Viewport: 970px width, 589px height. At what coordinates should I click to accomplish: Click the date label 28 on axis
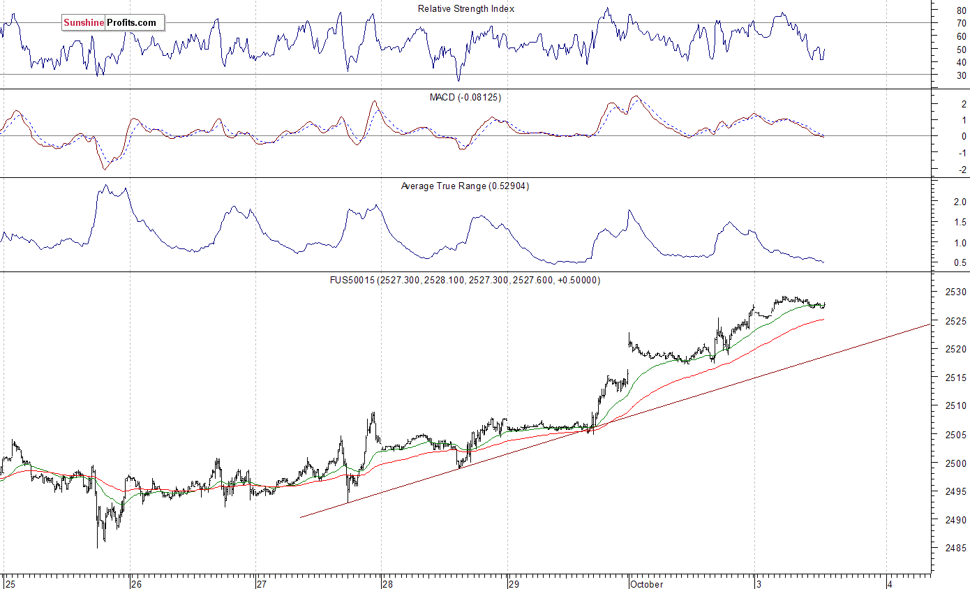click(388, 583)
